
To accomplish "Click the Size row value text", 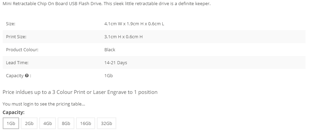I will point(134,24).
